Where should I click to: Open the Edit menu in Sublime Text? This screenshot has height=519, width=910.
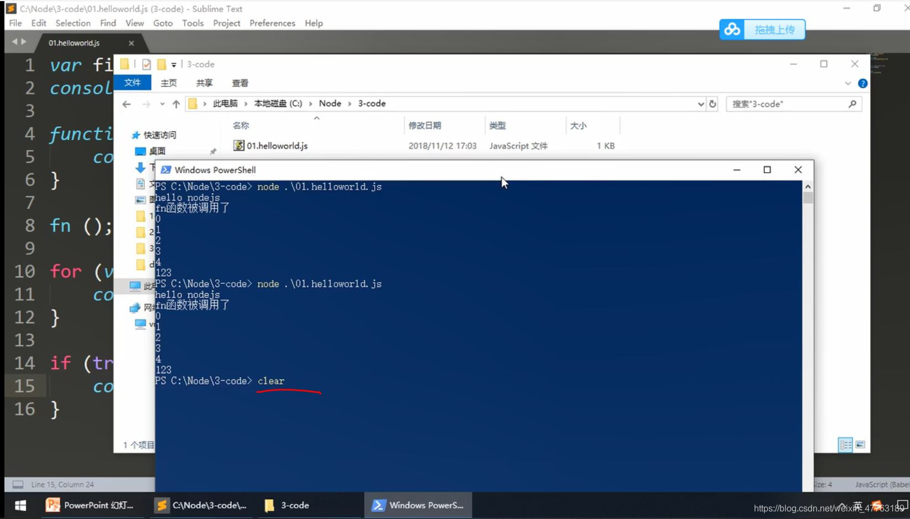pos(39,23)
